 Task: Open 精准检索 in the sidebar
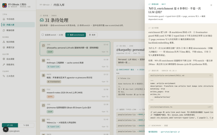point(18,30)
